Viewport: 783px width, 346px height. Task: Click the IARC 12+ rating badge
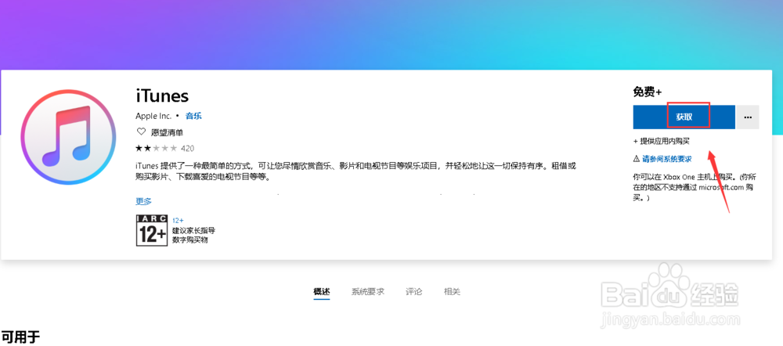(151, 231)
